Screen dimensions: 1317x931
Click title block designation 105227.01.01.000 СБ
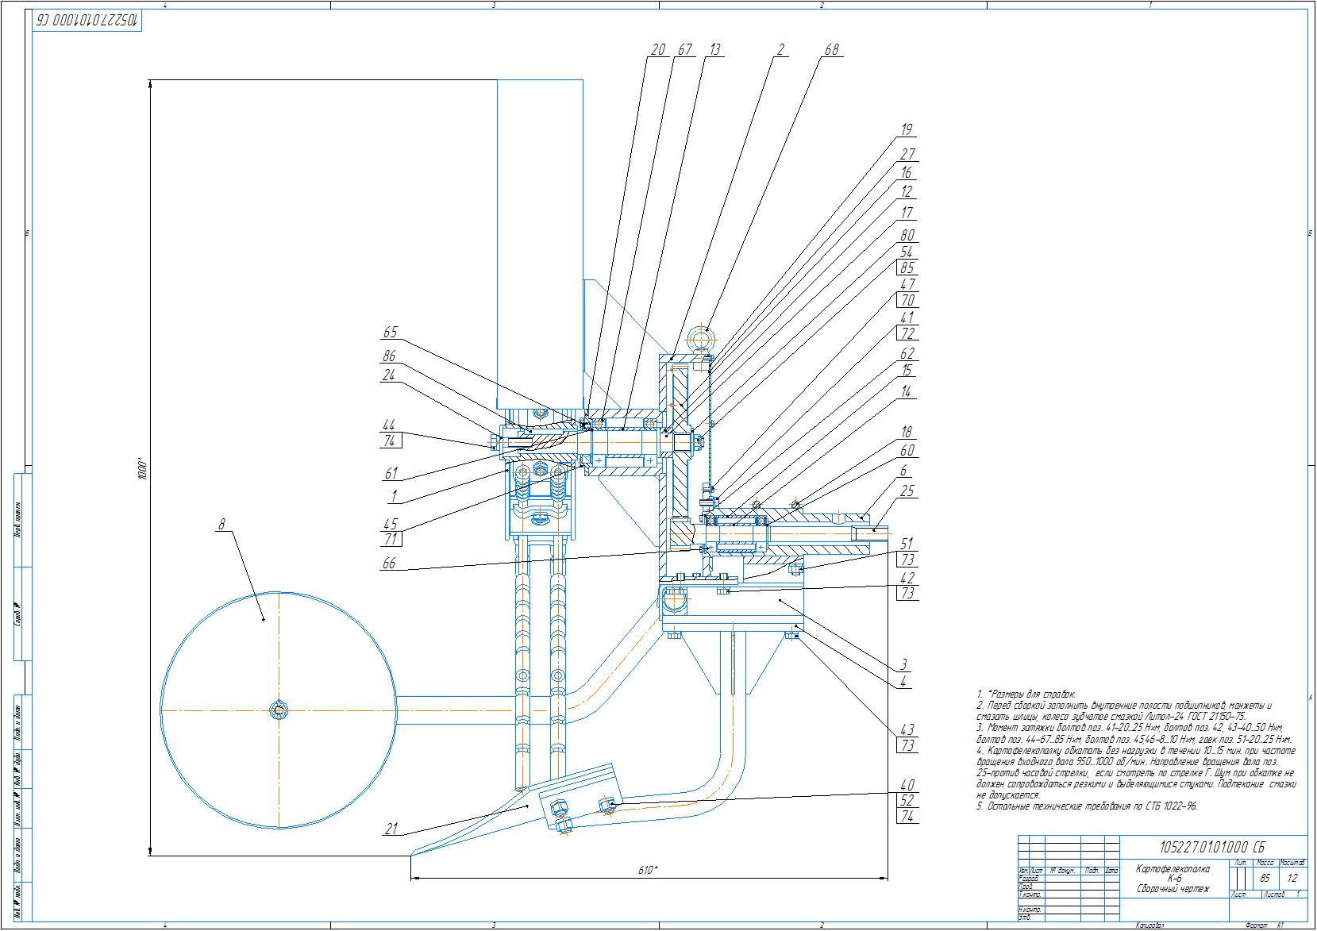point(1212,846)
